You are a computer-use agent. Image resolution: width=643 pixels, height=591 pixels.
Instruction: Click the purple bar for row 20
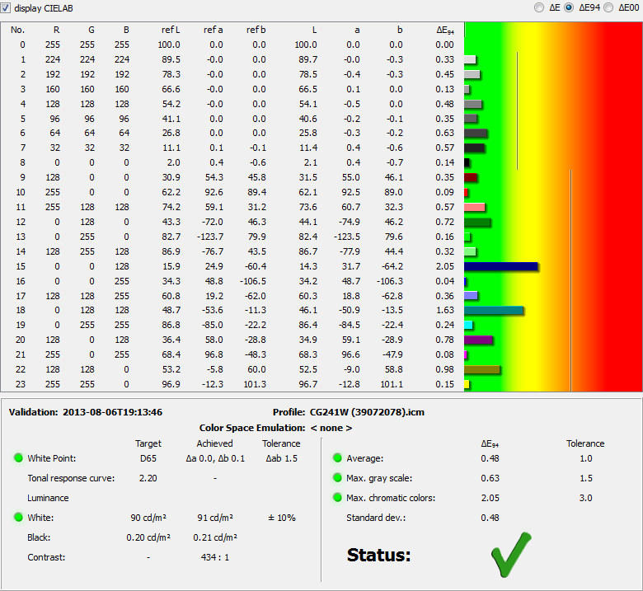tap(478, 340)
